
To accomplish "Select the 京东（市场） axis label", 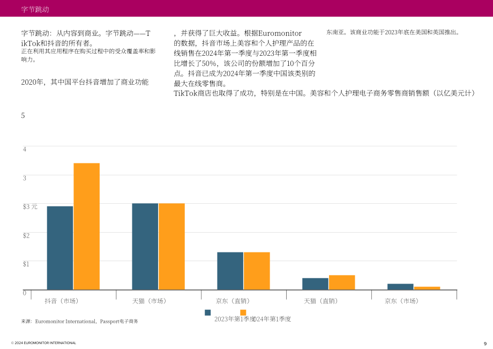I will point(402,301).
